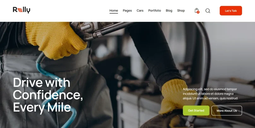Viewport: 255px width, 128px height.
Task: Visit the Shop menu item
Action: click(x=181, y=10)
